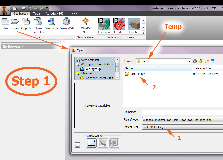This screenshot has width=223, height=160.
Task: Click What's New lightbulb button
Action: point(86,25)
